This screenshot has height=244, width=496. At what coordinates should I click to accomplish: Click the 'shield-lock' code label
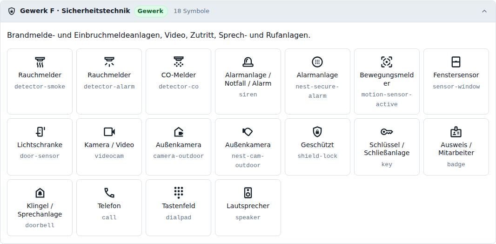317,156
